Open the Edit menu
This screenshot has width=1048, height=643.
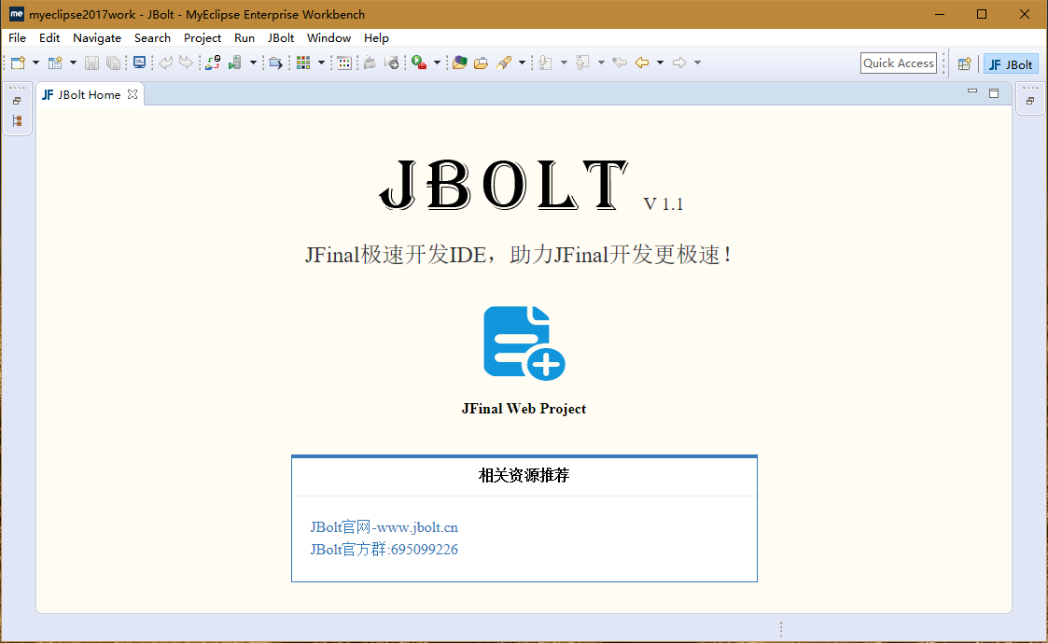tap(49, 38)
